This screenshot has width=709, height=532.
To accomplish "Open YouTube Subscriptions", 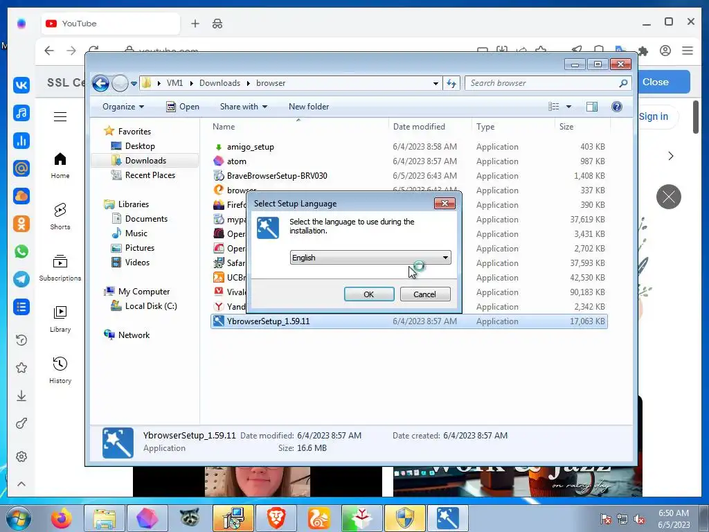I will 60,268.
